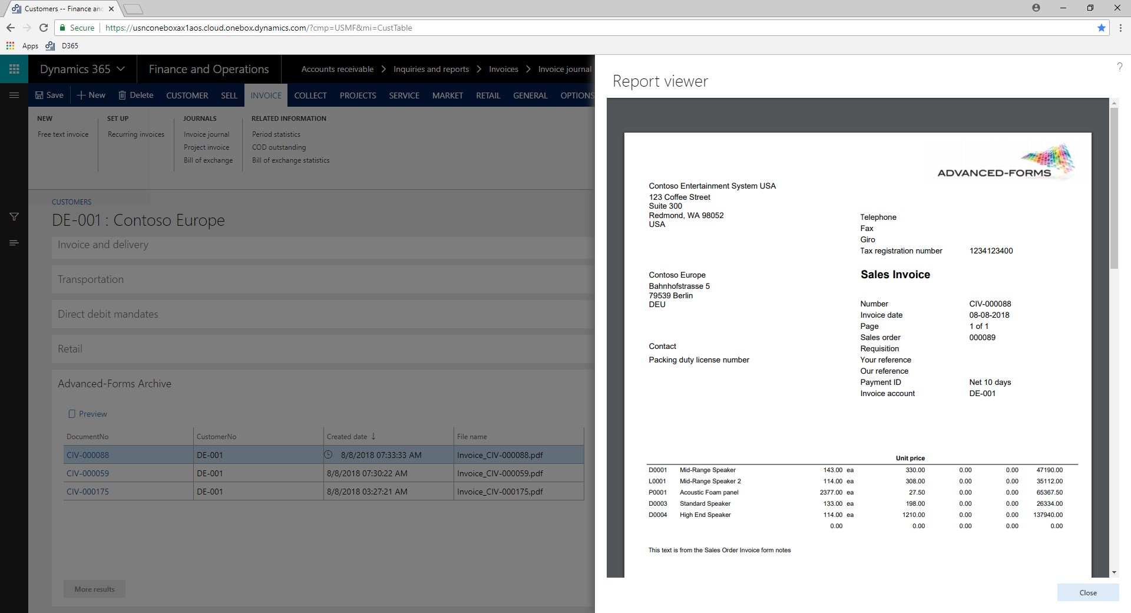Open the CUSTOMER ribbon tab

(x=187, y=95)
